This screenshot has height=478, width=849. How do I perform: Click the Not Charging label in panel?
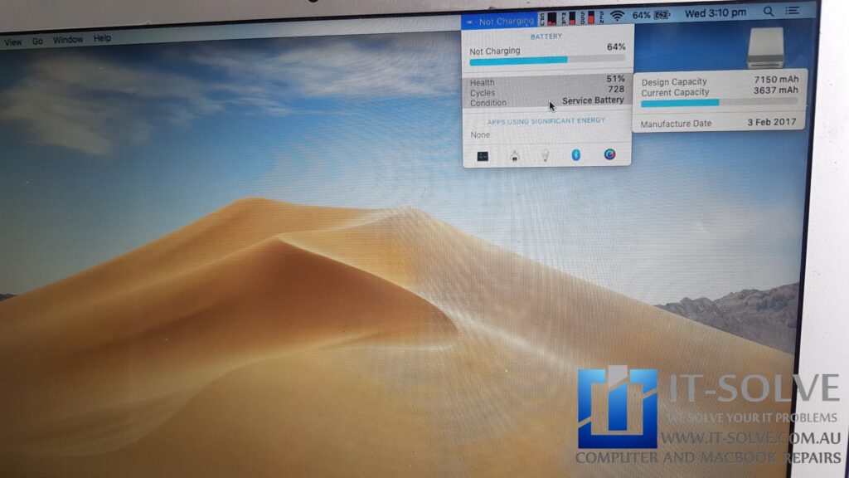pos(495,51)
